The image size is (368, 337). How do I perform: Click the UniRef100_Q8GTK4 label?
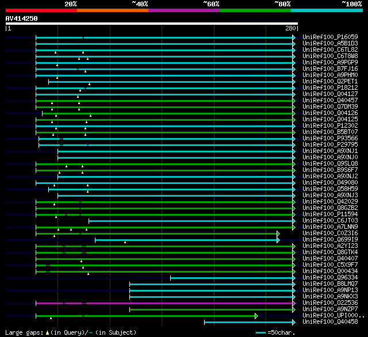(x=330, y=252)
